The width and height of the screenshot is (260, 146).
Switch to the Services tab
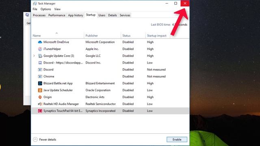pyautogui.click(x=125, y=15)
